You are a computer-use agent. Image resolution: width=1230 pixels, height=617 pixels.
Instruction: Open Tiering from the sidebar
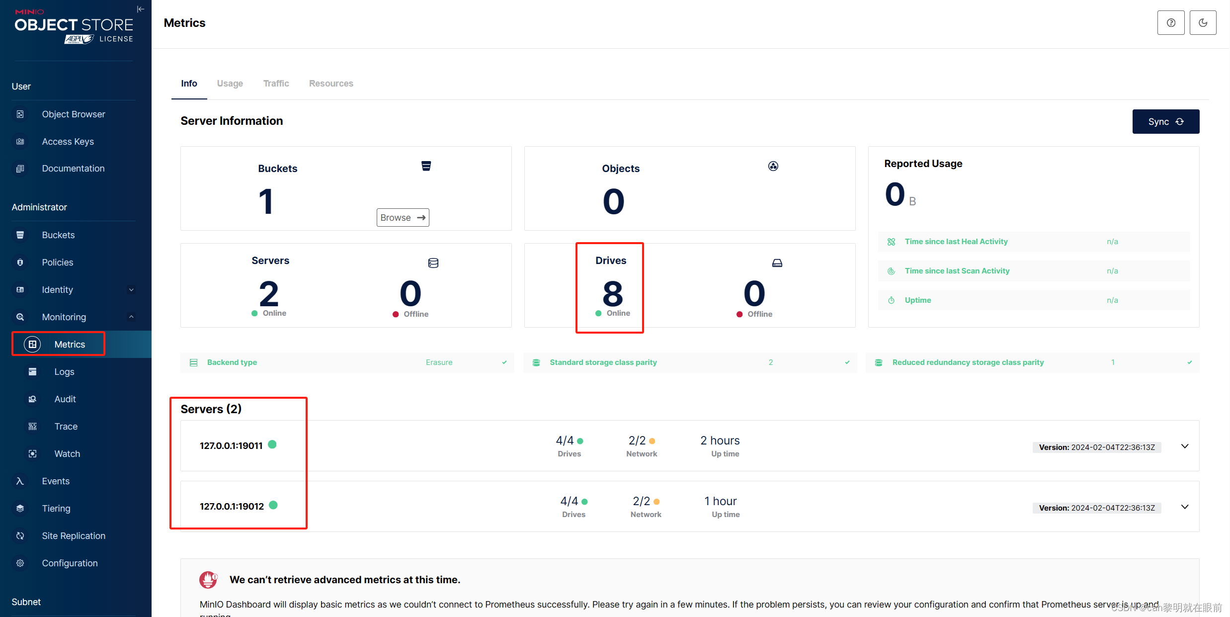tap(56, 509)
